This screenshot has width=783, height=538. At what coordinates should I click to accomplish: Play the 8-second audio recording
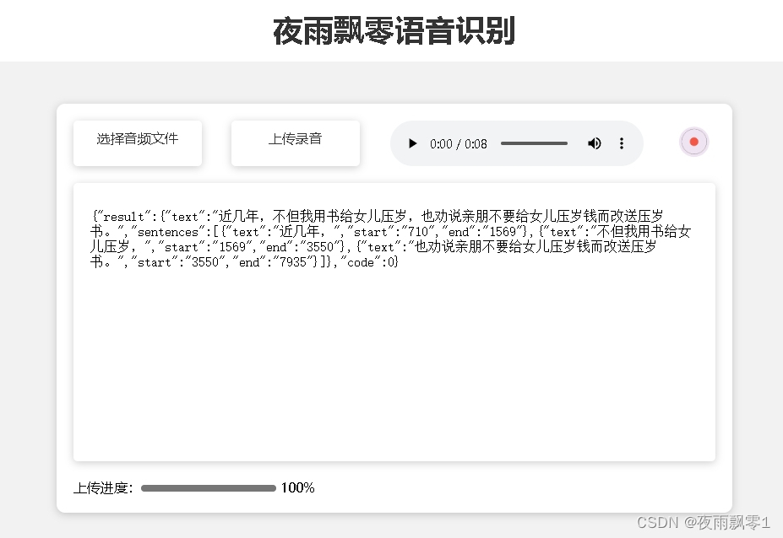tap(412, 143)
